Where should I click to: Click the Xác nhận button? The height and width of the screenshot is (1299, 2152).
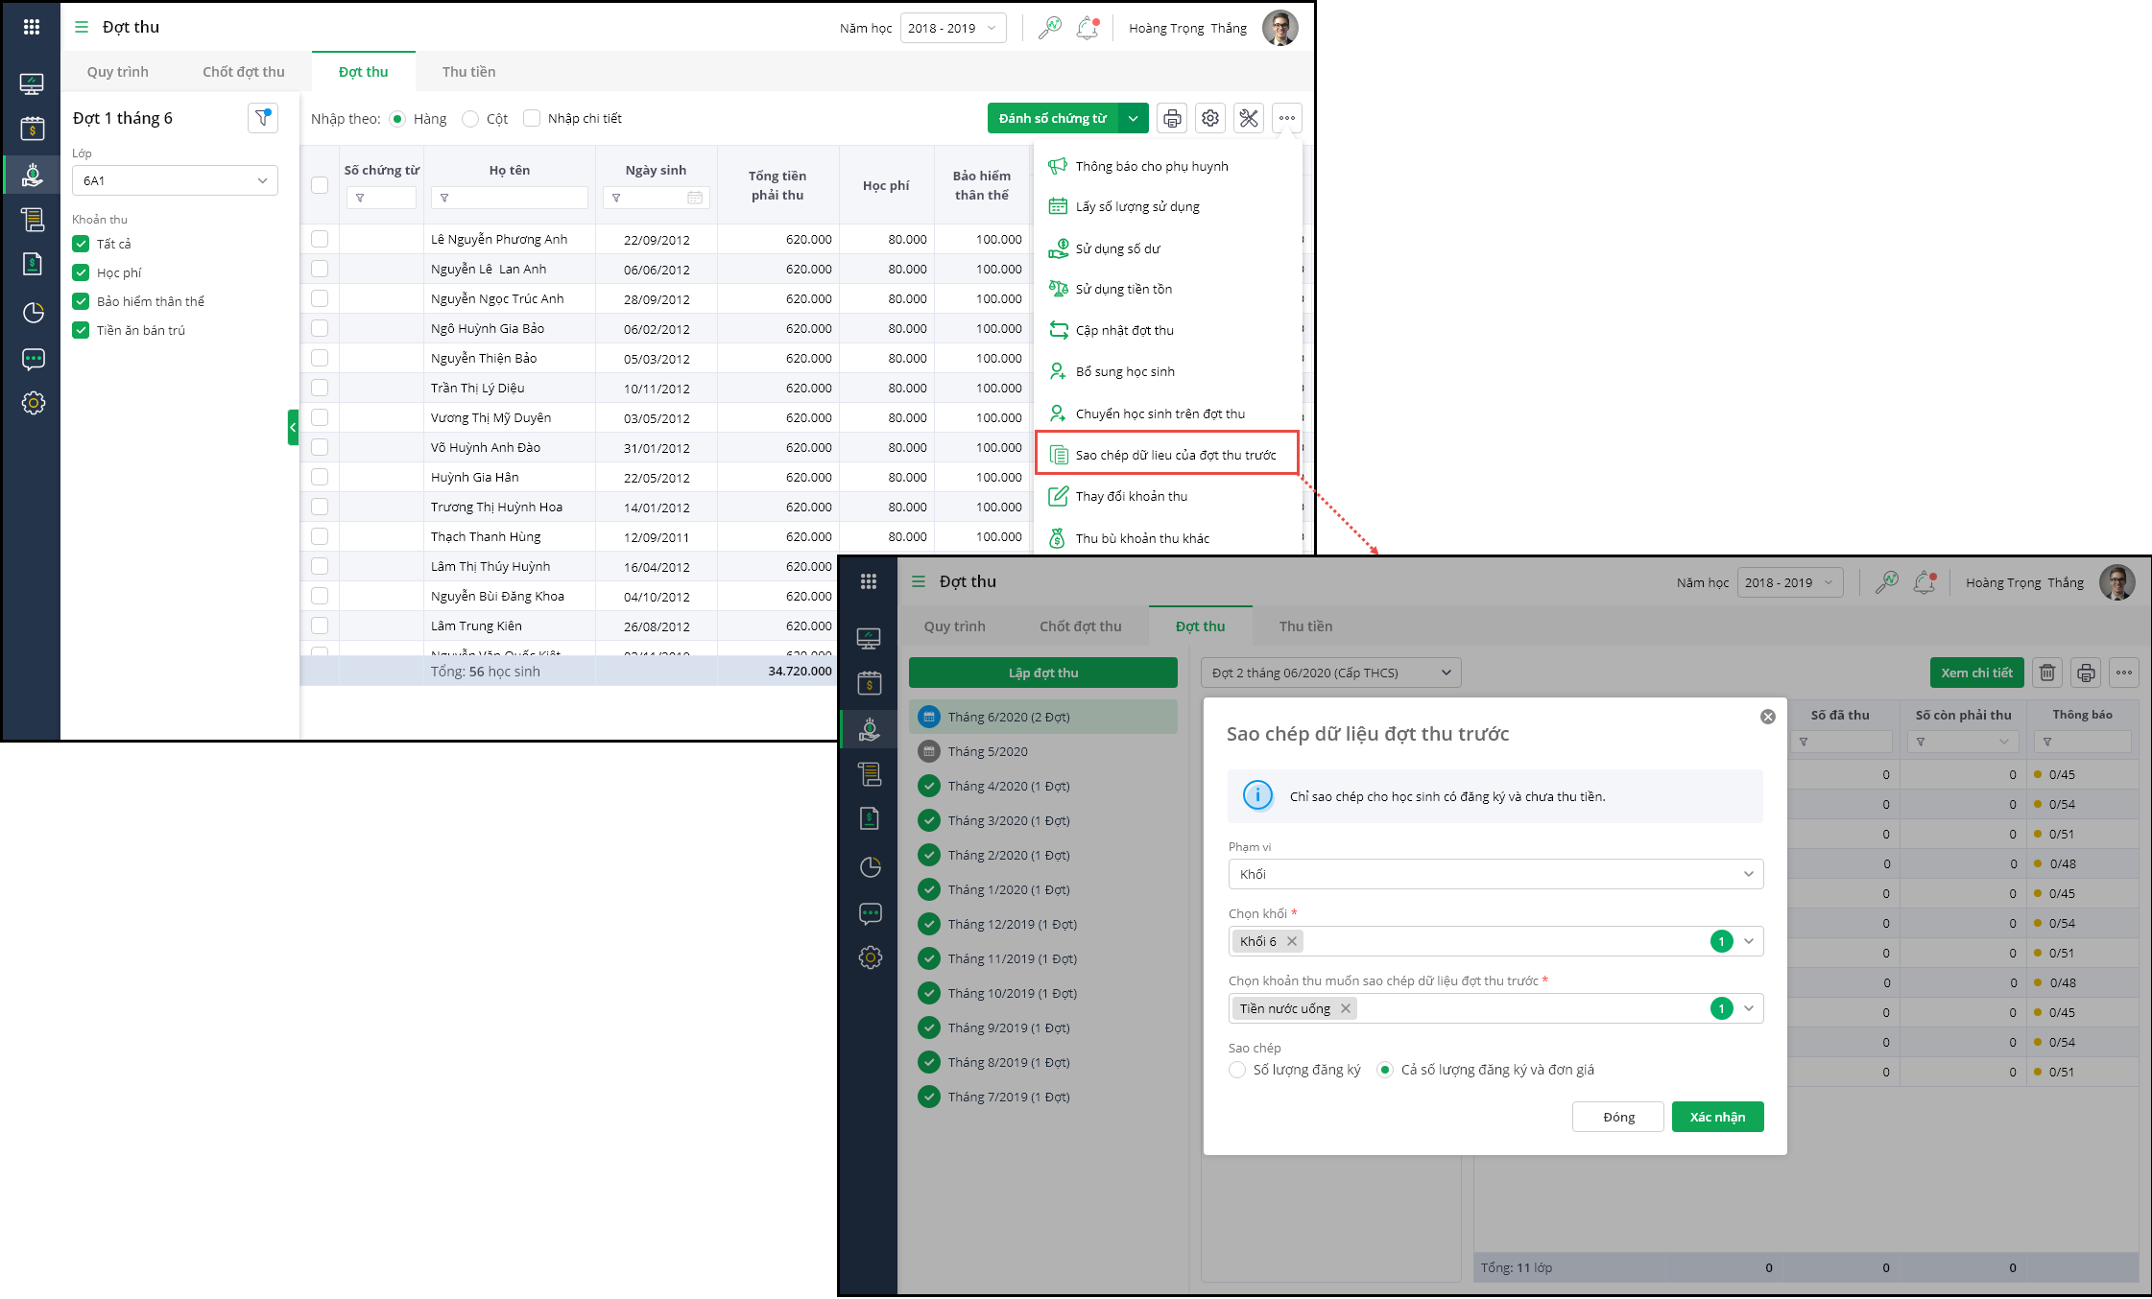click(1717, 1117)
